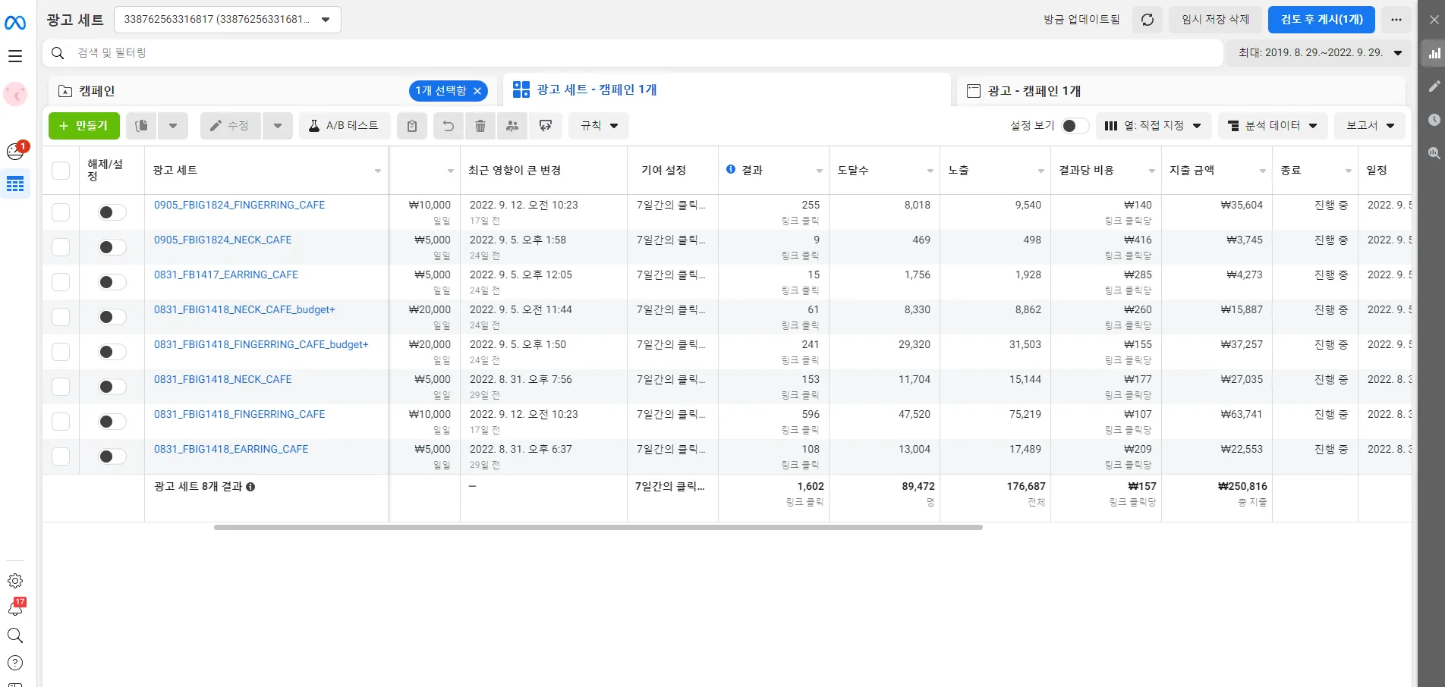Check the checkbox for 0831_FB1417_EARRING_CAFE row
This screenshot has width=1445, height=687.
61,281
